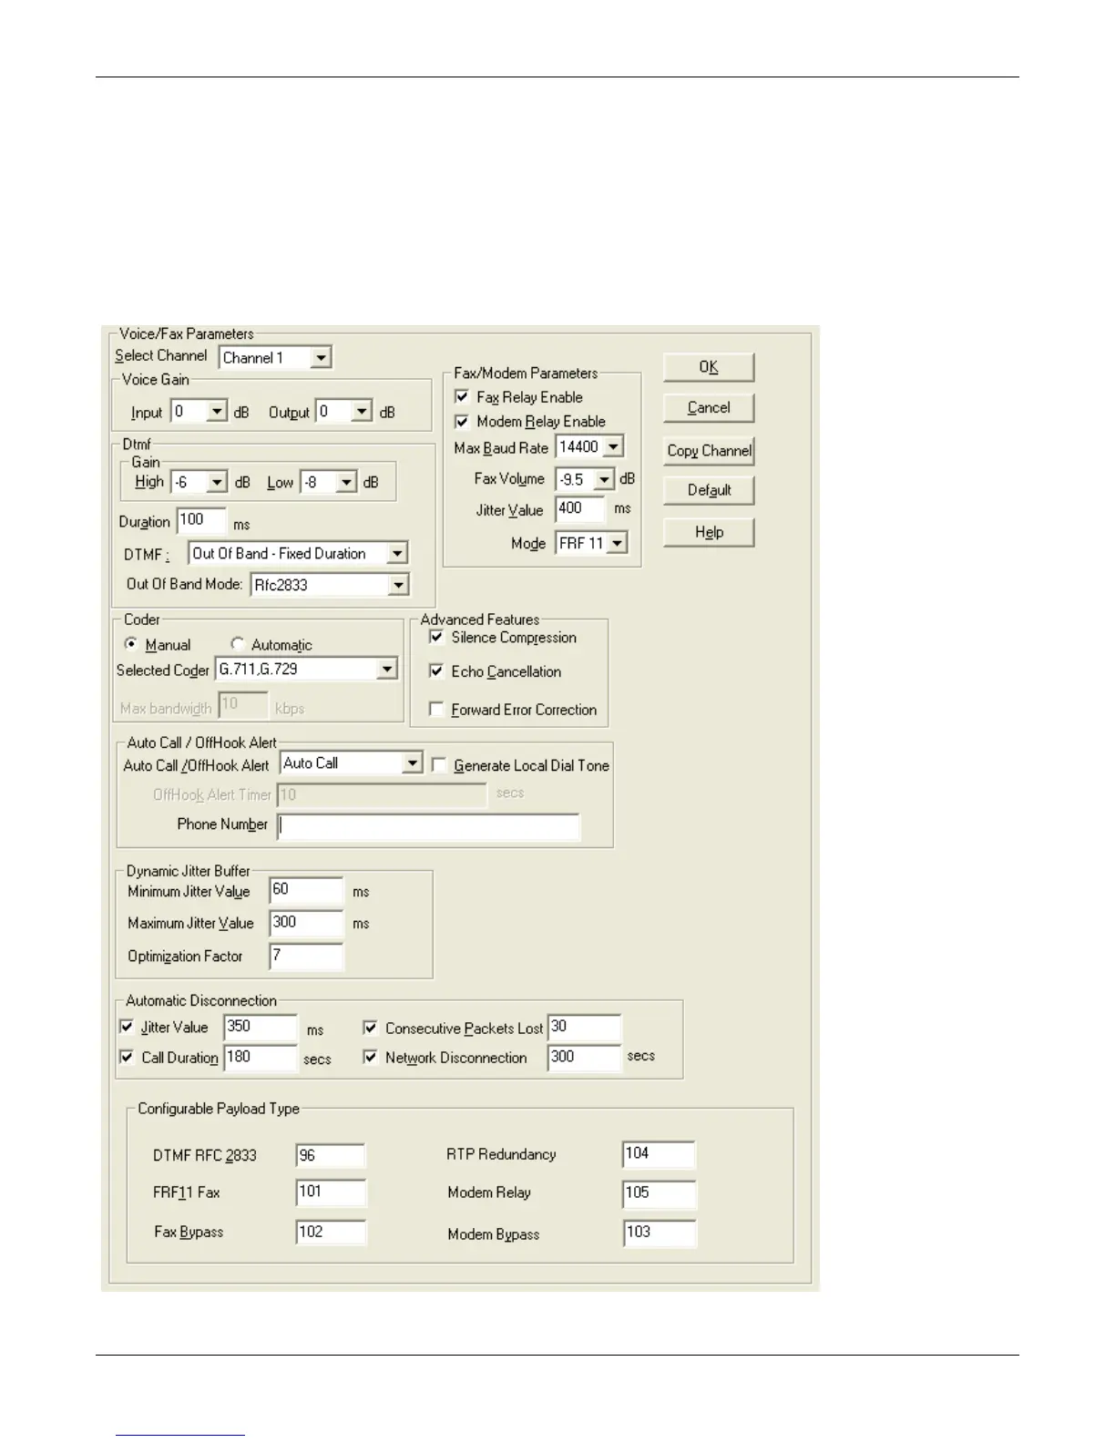The image size is (1115, 1443).
Task: Toggle the Fax Relay Enable checkbox
Action: (462, 397)
